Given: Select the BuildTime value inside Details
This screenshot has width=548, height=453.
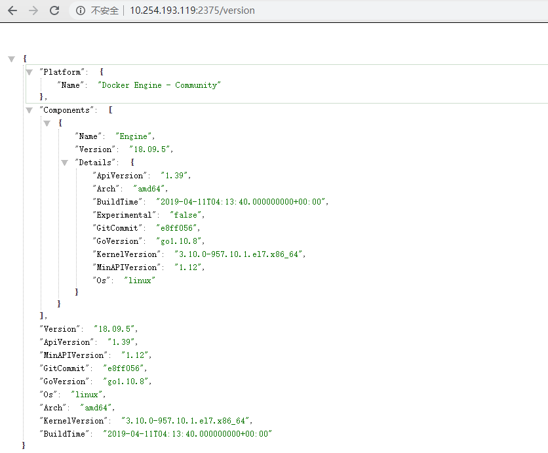Looking at the screenshot, I should point(241,202).
